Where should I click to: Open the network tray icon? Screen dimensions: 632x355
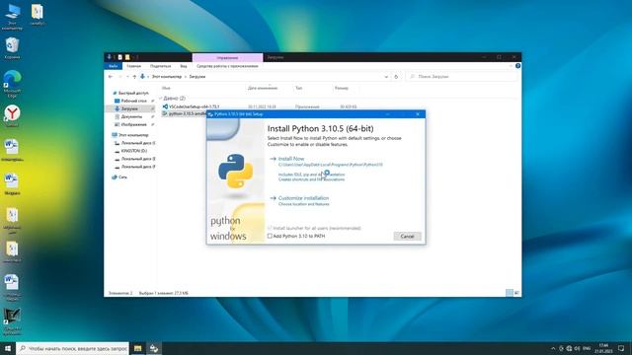tap(569, 348)
